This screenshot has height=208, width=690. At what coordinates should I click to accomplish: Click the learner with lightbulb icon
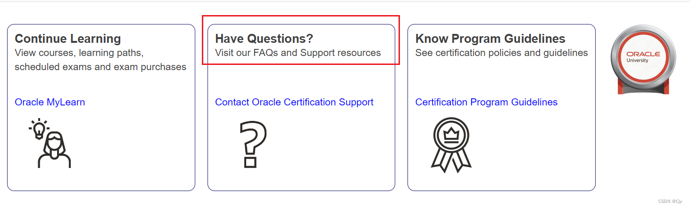coord(51,144)
